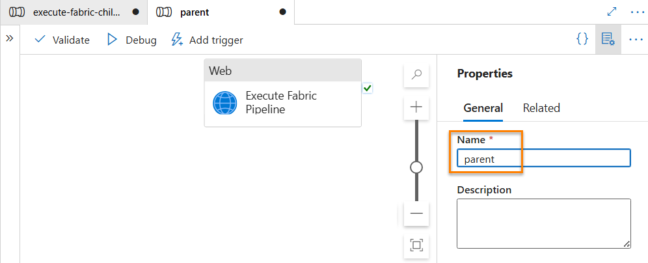Click the Validate button
648x263 pixels.
click(x=62, y=40)
